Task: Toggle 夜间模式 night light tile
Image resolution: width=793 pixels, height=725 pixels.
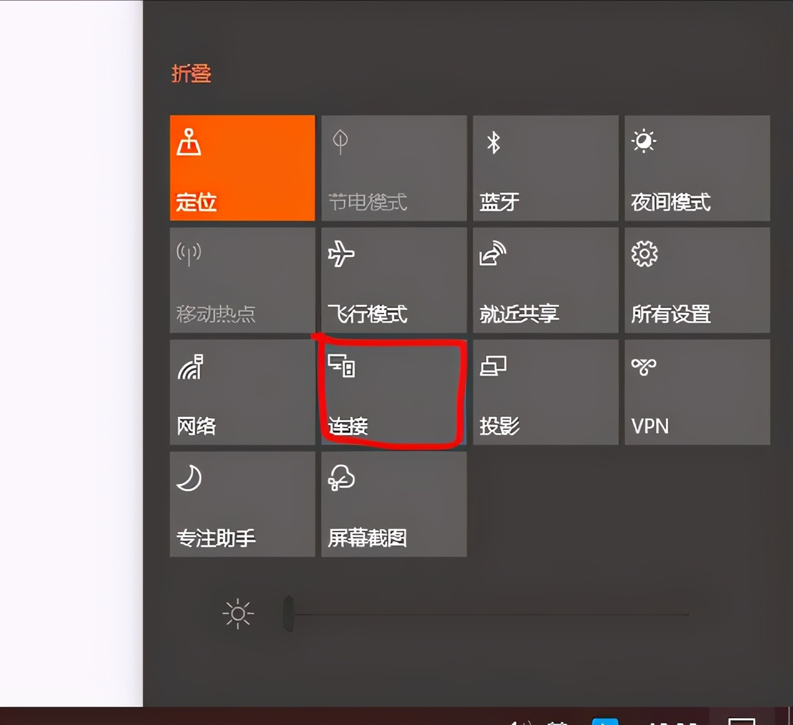Action: [x=697, y=168]
